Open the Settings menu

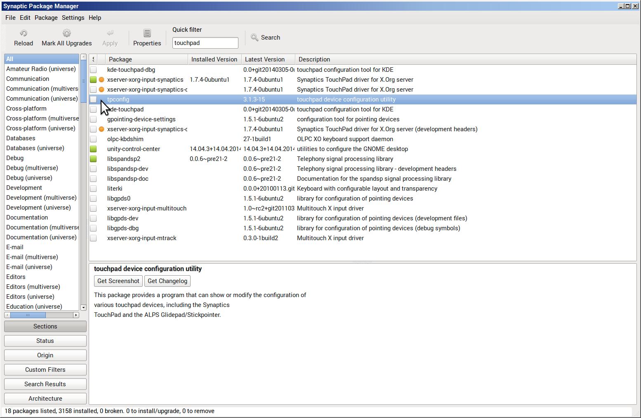click(x=73, y=18)
